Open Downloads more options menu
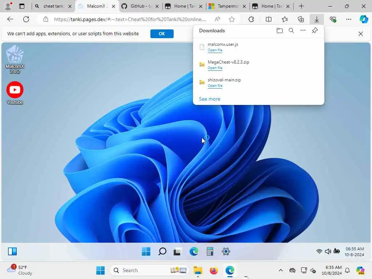The image size is (372, 279). (x=303, y=31)
